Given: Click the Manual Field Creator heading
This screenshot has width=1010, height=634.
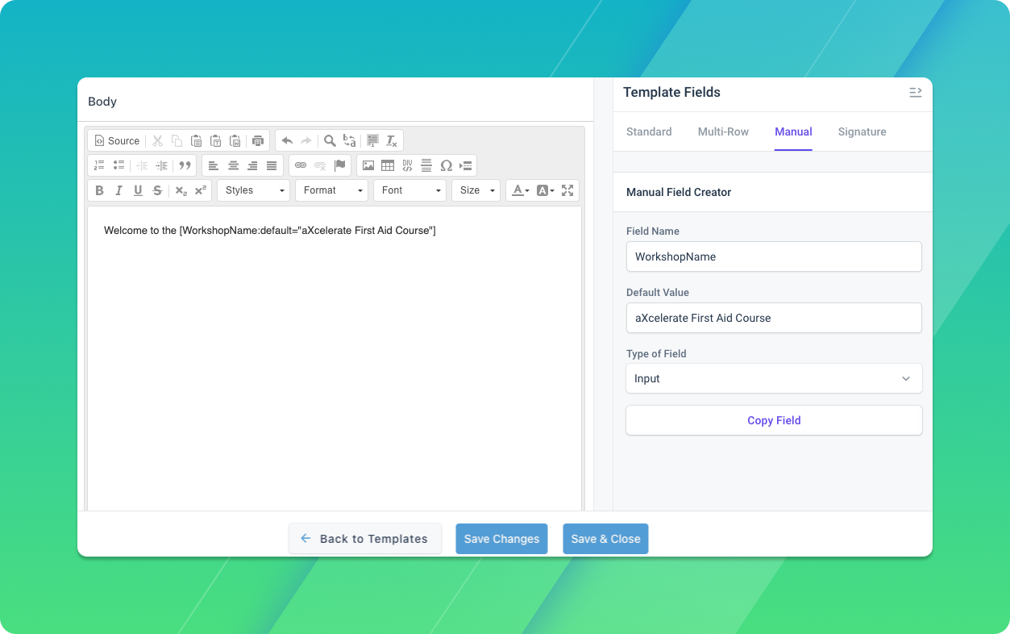Looking at the screenshot, I should click(x=679, y=192).
